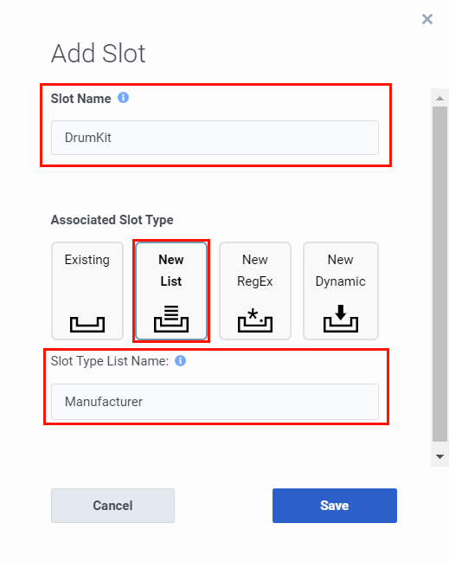Click the info icon beside Slot Name
Viewport: 449px width, 562px height.
tap(123, 98)
